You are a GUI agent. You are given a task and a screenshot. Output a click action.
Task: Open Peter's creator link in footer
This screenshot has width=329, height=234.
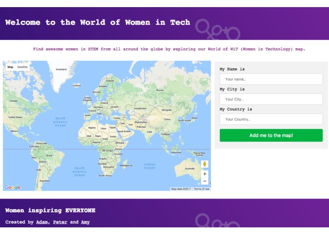click(60, 222)
